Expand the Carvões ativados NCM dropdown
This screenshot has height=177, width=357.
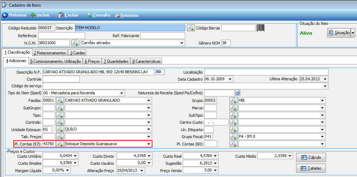182,43
